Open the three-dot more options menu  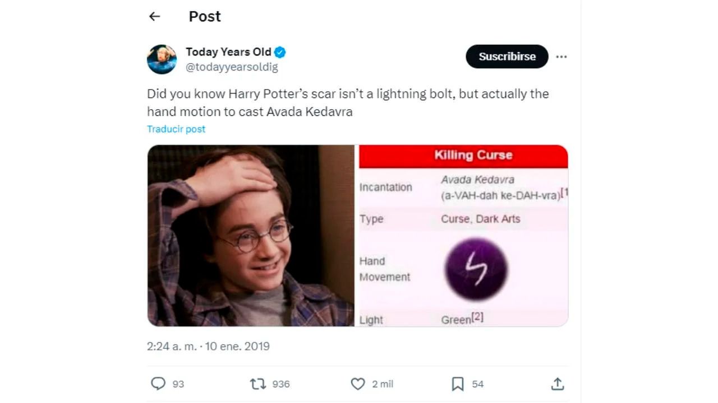(561, 57)
